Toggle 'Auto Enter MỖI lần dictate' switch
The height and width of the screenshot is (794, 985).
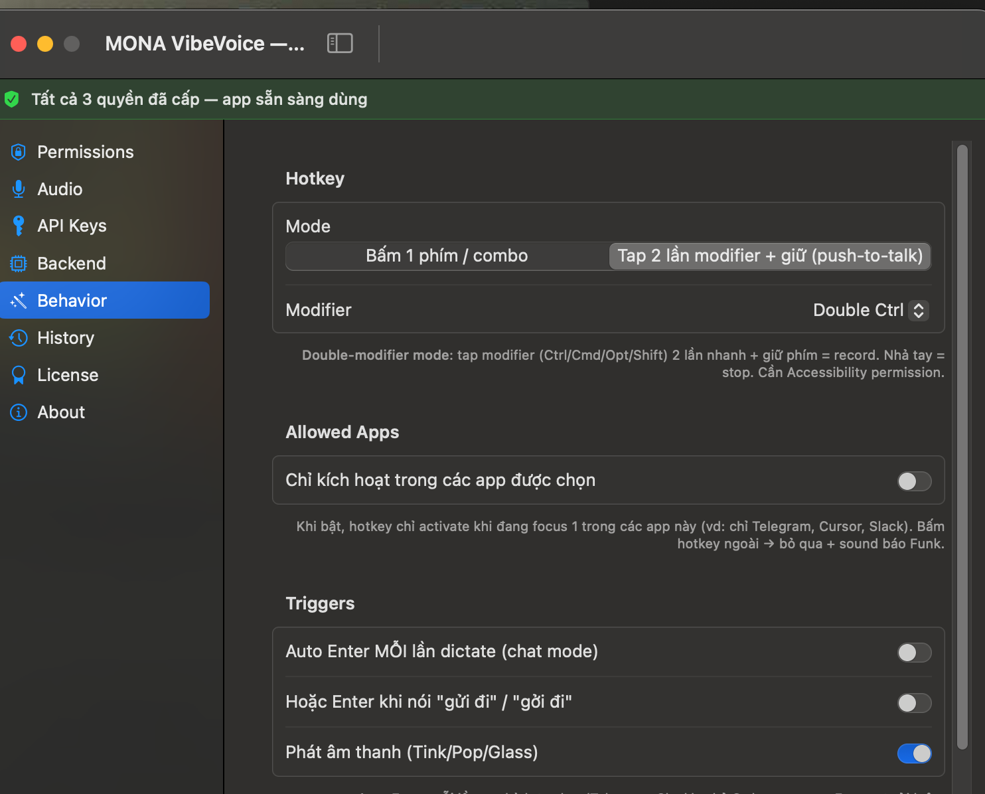(x=914, y=652)
